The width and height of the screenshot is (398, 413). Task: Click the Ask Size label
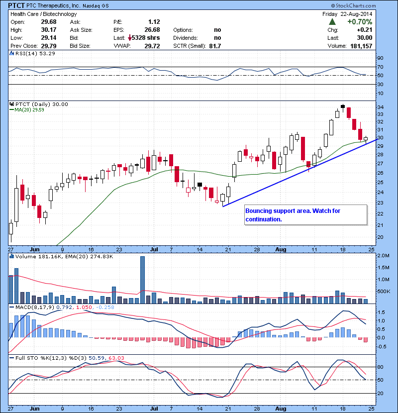[81, 30]
